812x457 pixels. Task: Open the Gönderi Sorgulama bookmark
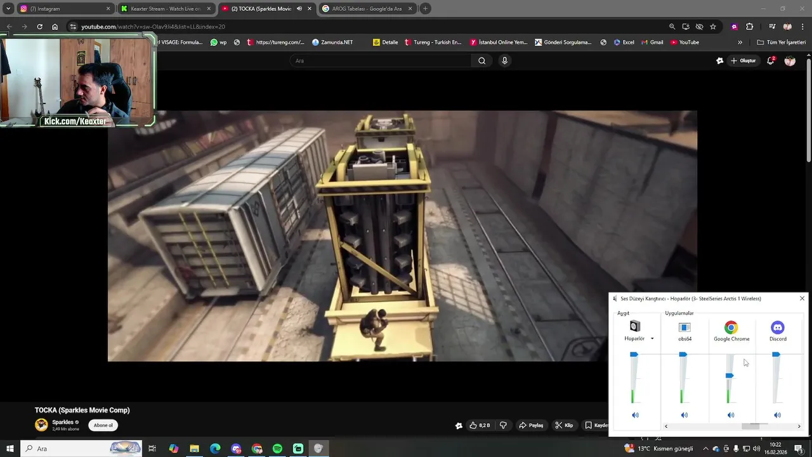click(x=563, y=43)
